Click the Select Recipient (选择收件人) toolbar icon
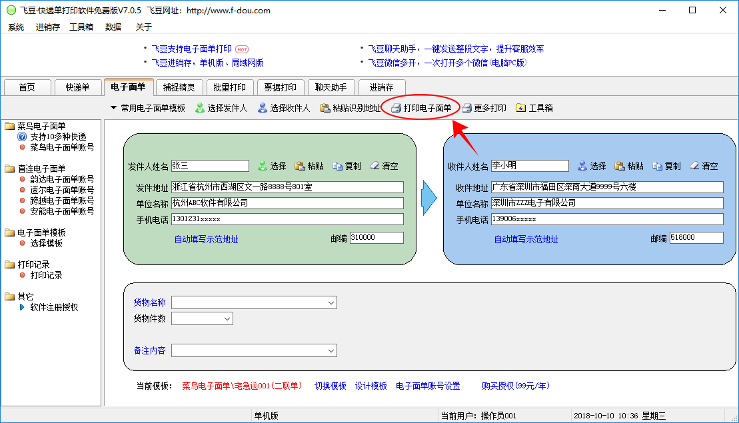The height and width of the screenshot is (423, 739). point(263,108)
